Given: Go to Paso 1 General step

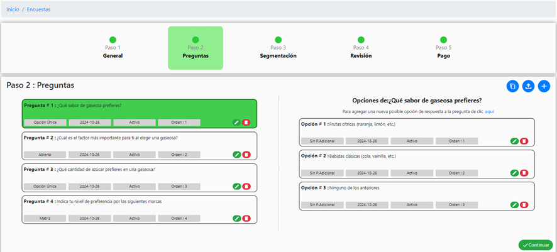Looking at the screenshot, I should coord(113,48).
